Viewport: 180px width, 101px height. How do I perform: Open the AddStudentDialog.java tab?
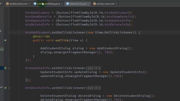pyautogui.click(x=48, y=4)
